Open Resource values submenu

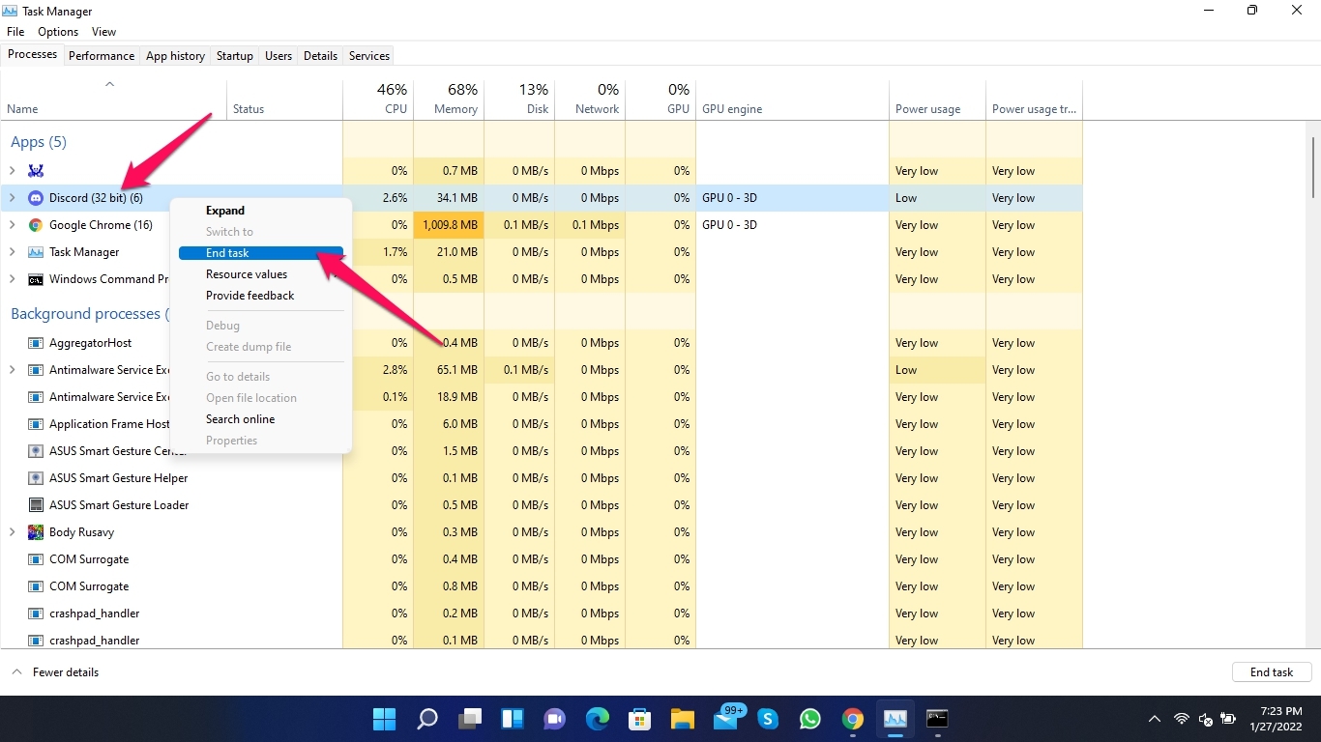(261, 274)
